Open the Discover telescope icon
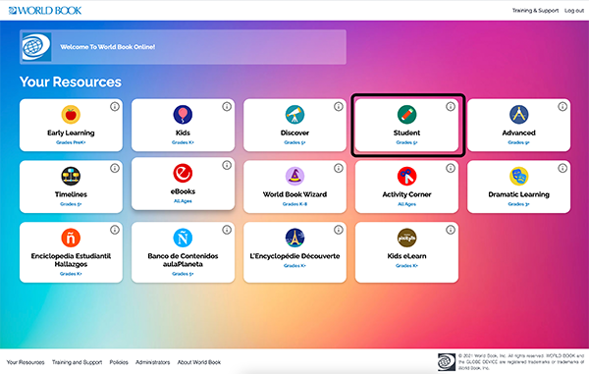 (x=294, y=115)
